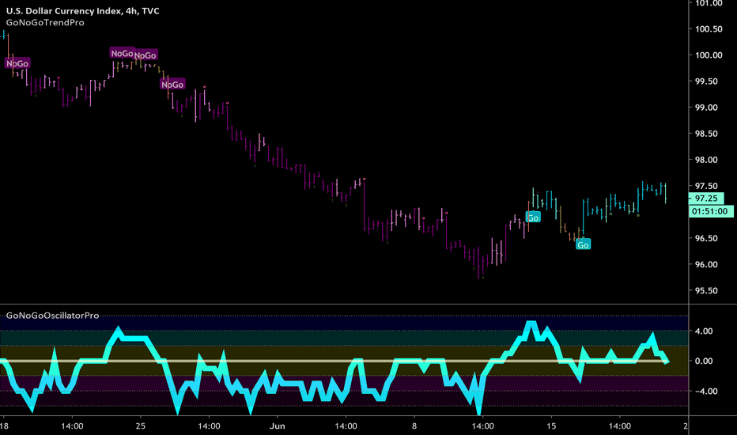
Task: Click the Go marker near 96.50
Action: coord(583,244)
